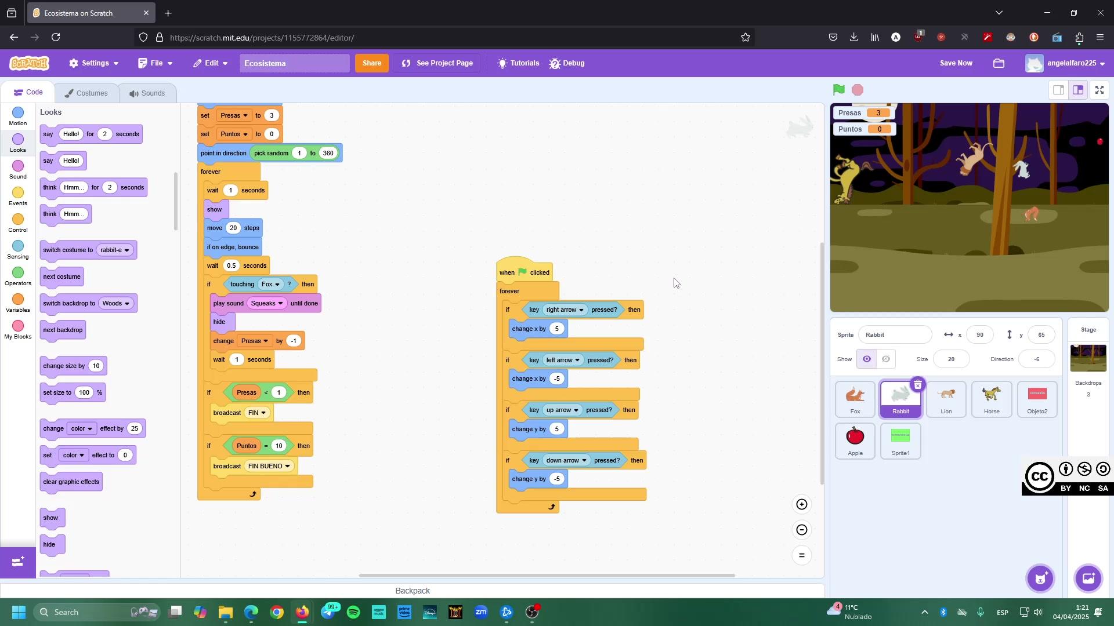1114x626 pixels.
Task: Delete the Rabbit sprite with trash icon
Action: click(x=917, y=385)
